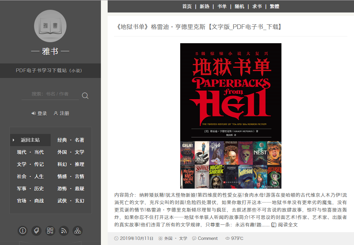Select the 社会 · 人生 category
Image resolution: width=354 pixels, height=245 pixels.
pyautogui.click(x=30, y=176)
